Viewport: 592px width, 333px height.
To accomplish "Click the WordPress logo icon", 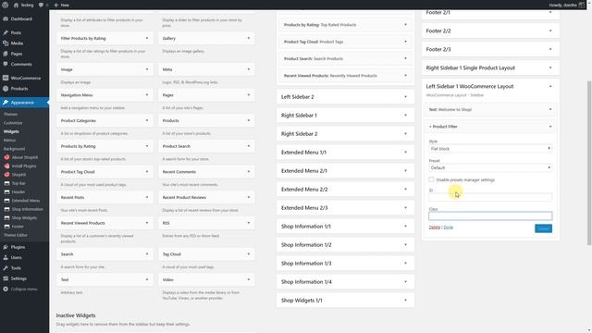I will [5, 5].
